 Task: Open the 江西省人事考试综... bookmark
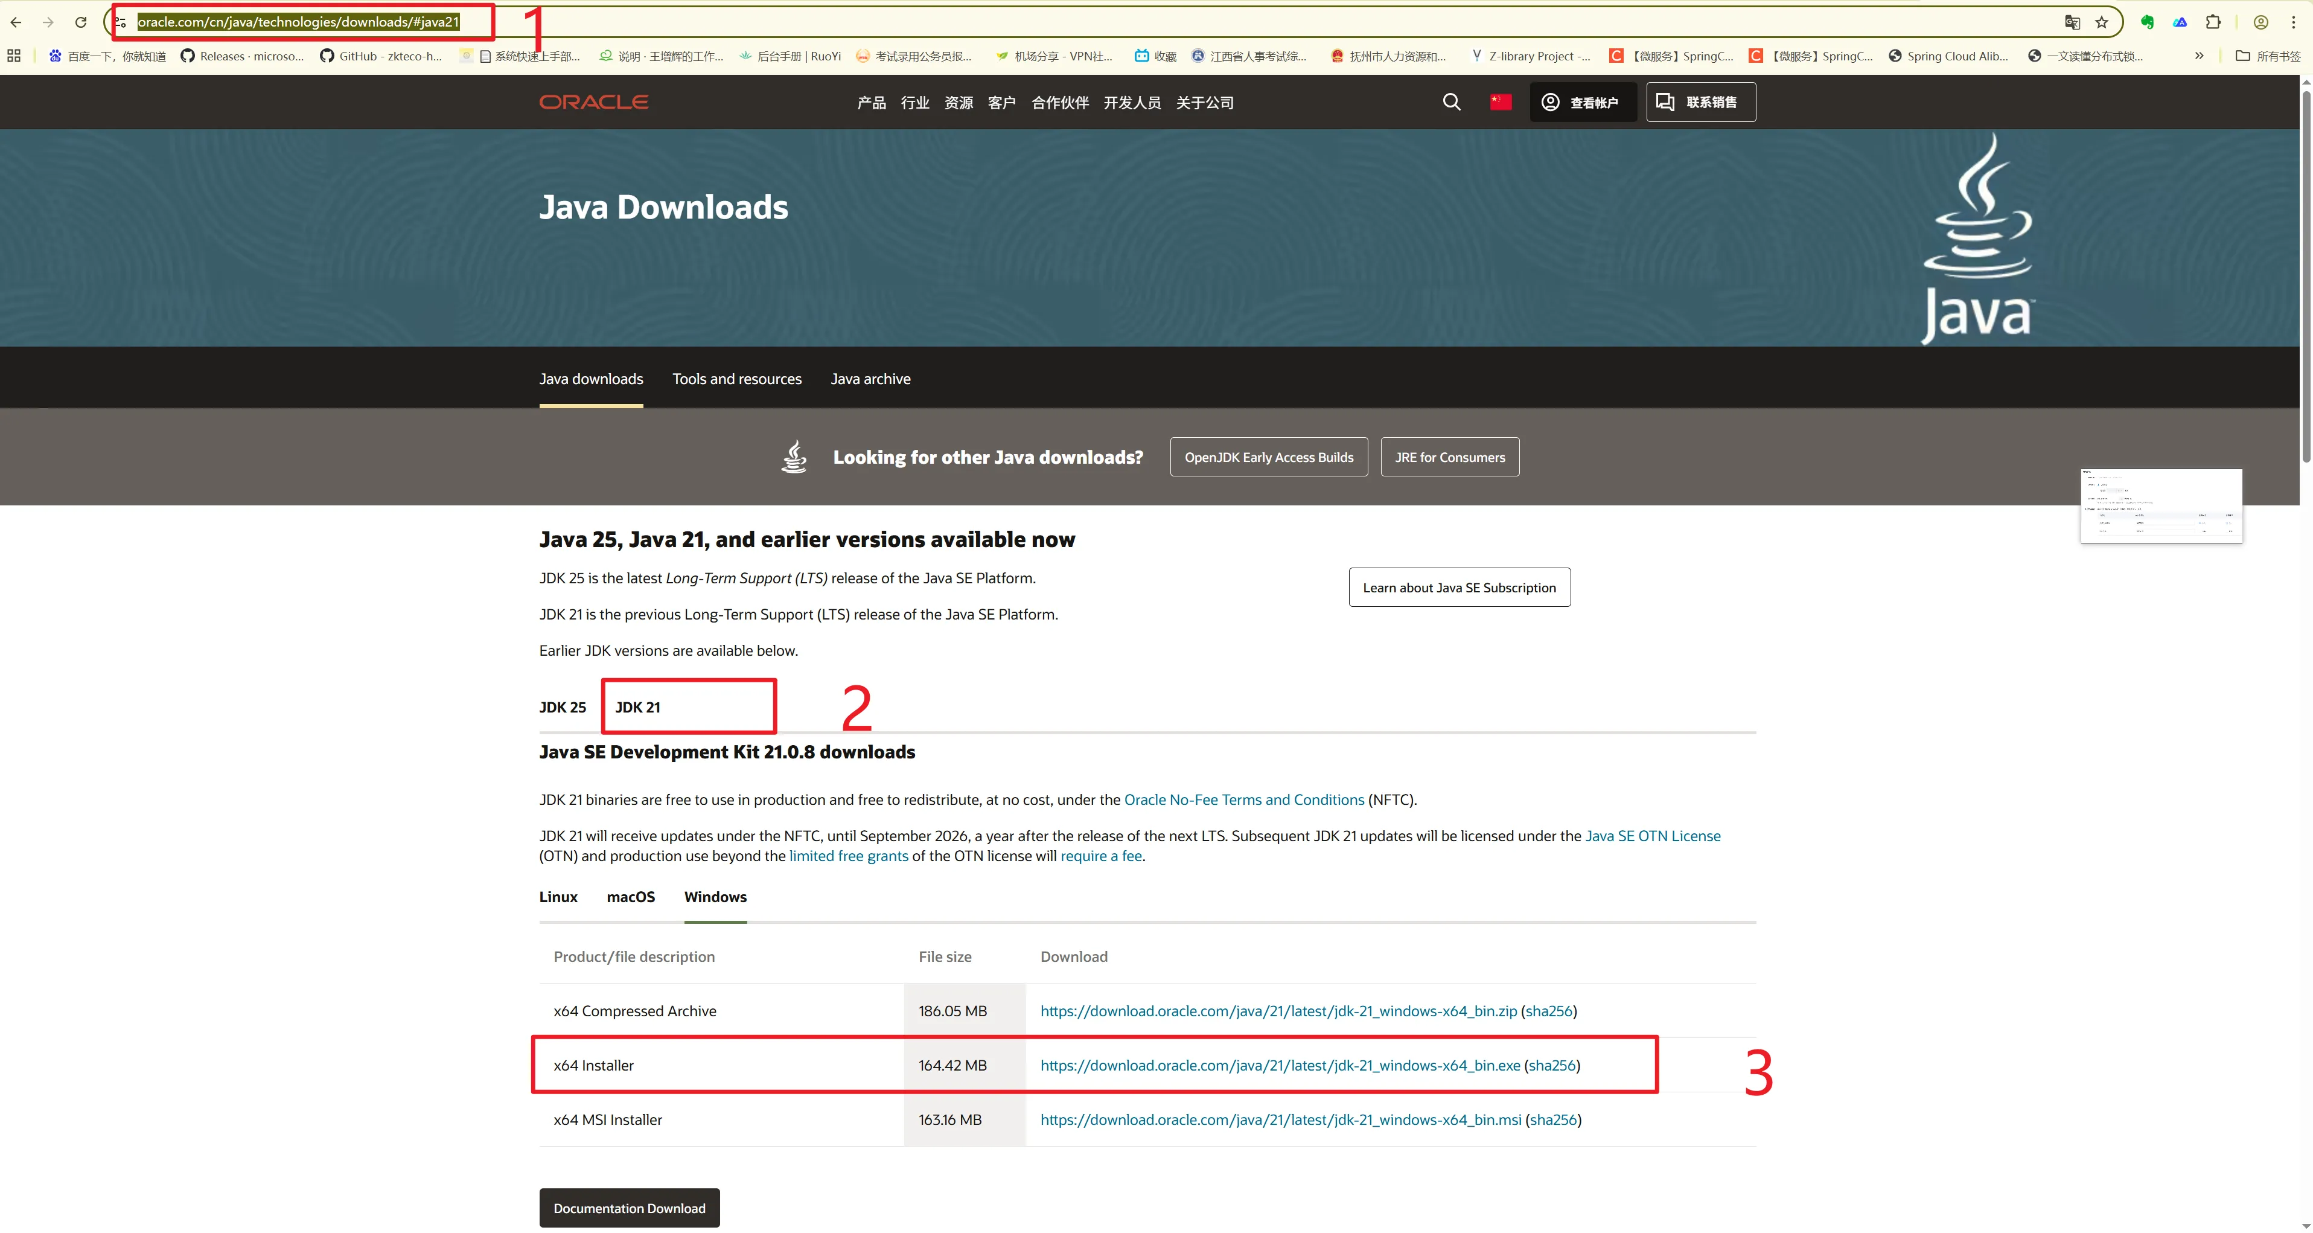[1249, 56]
